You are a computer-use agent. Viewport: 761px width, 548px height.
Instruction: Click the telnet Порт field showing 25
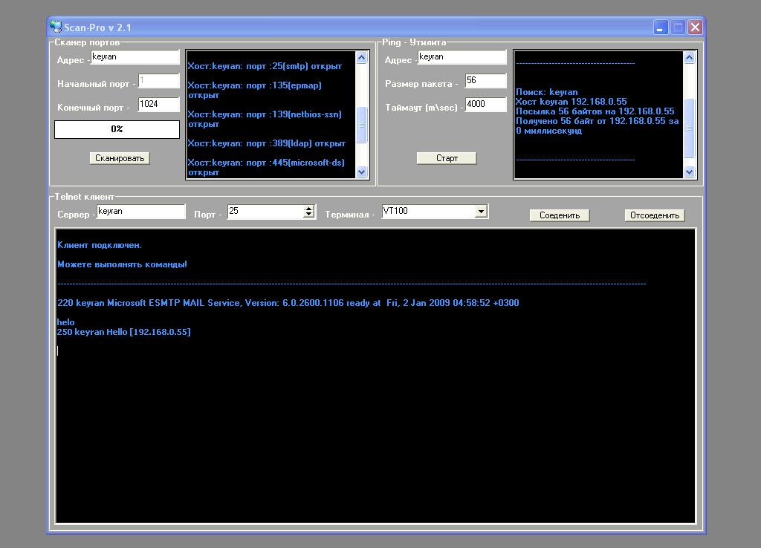pos(265,212)
